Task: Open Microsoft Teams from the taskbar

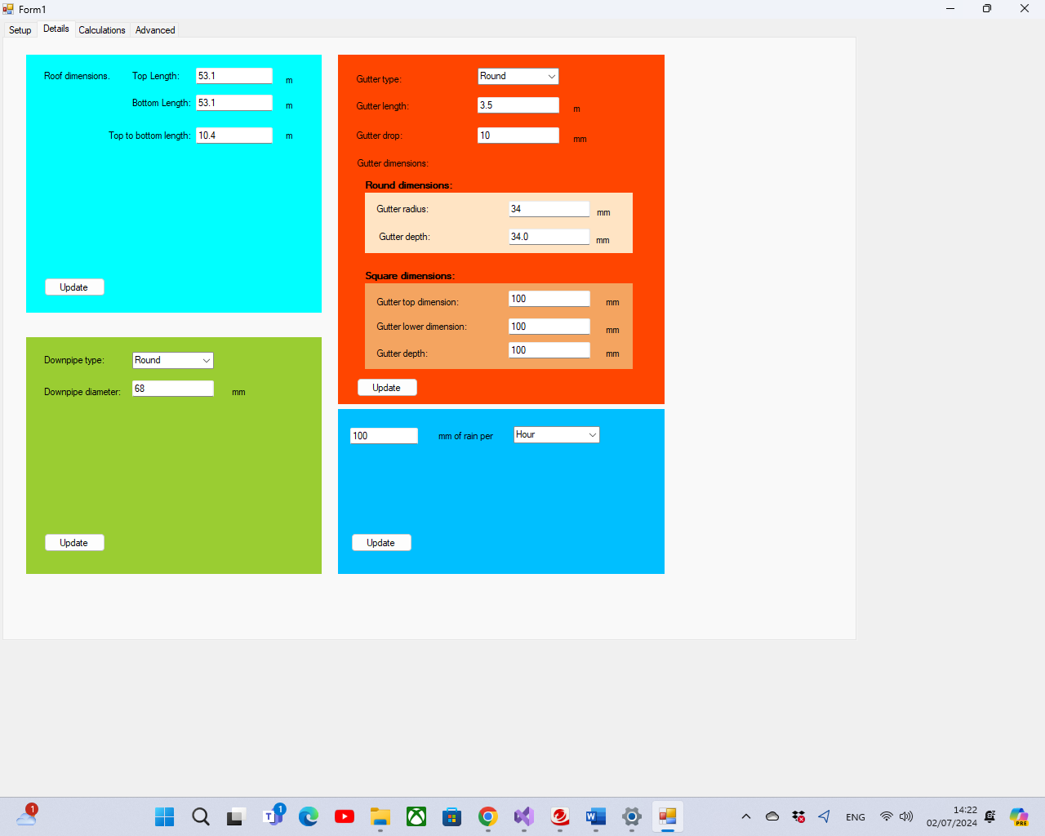Action: coord(273,816)
